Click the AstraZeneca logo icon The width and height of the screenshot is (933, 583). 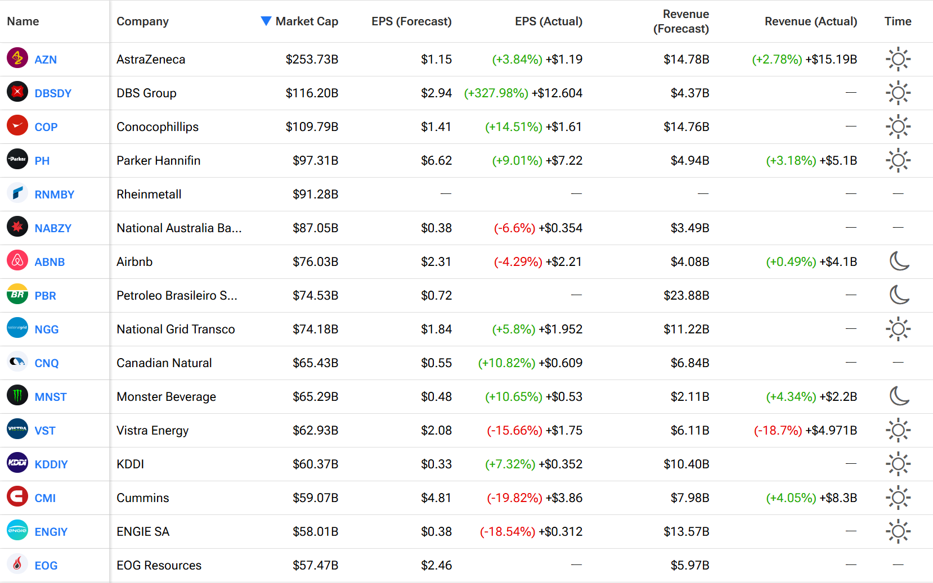[17, 58]
